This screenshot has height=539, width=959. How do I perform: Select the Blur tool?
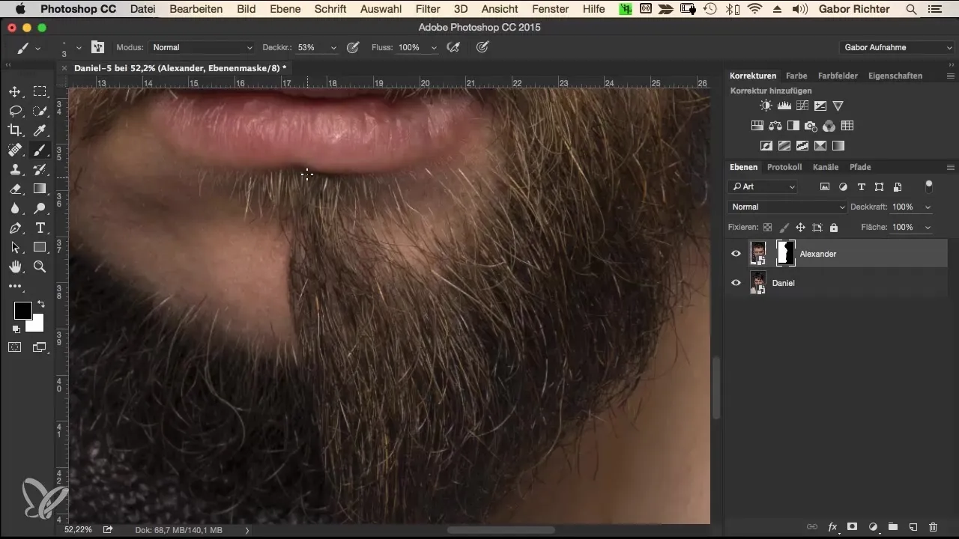[x=14, y=208]
